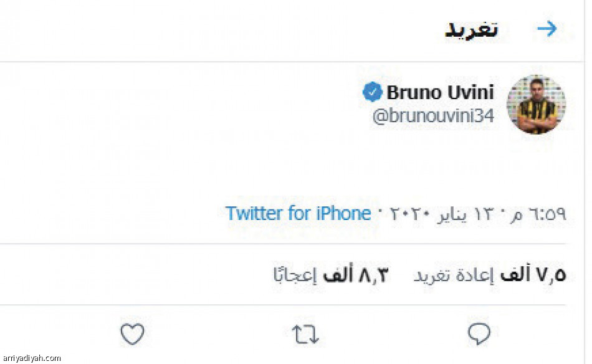Click the Bruno Uvini display name

439,91
